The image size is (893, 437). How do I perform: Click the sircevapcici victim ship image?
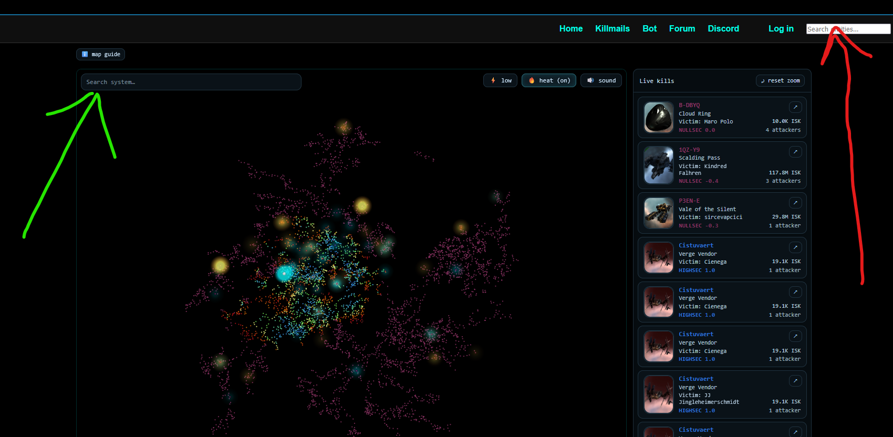pos(659,213)
